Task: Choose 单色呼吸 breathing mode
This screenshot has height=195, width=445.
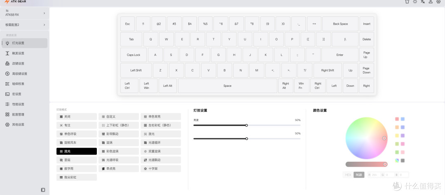Action: (77, 134)
